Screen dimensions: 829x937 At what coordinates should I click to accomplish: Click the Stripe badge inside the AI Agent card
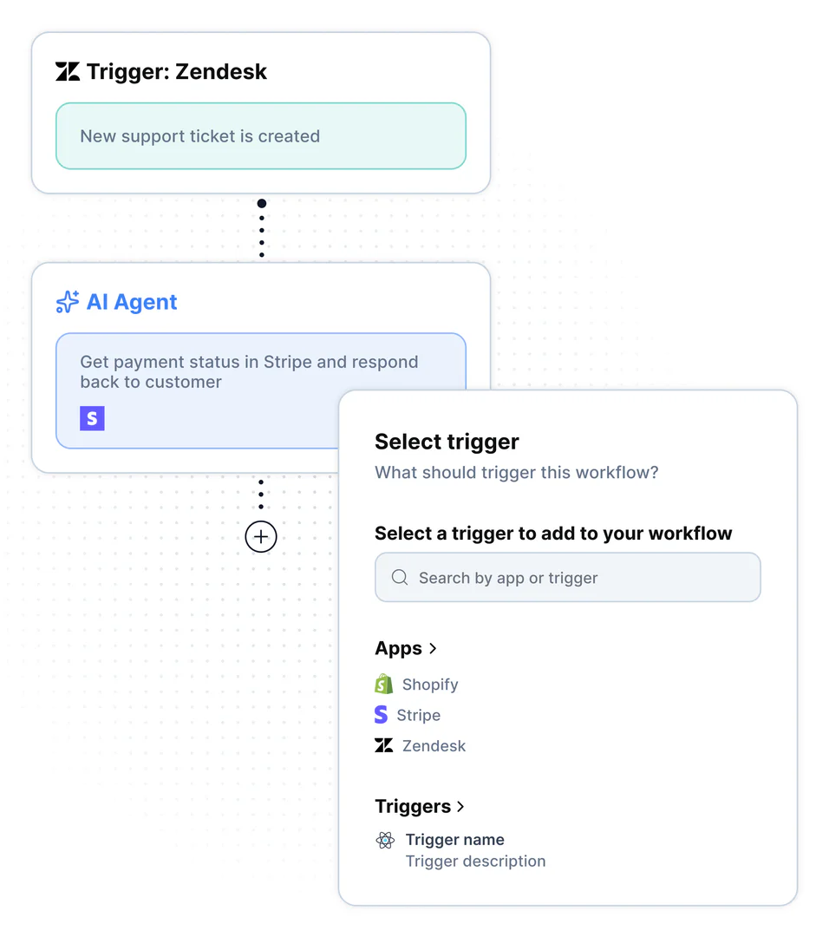92,418
